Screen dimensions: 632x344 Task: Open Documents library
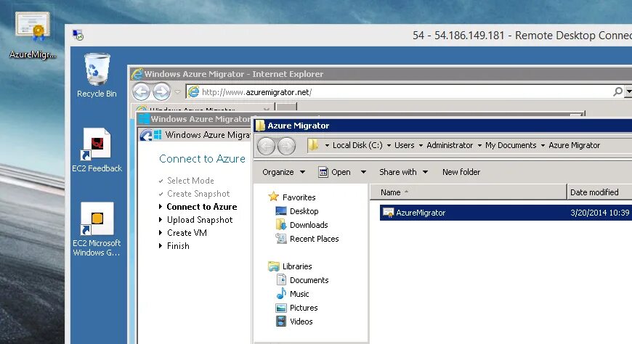(303, 280)
